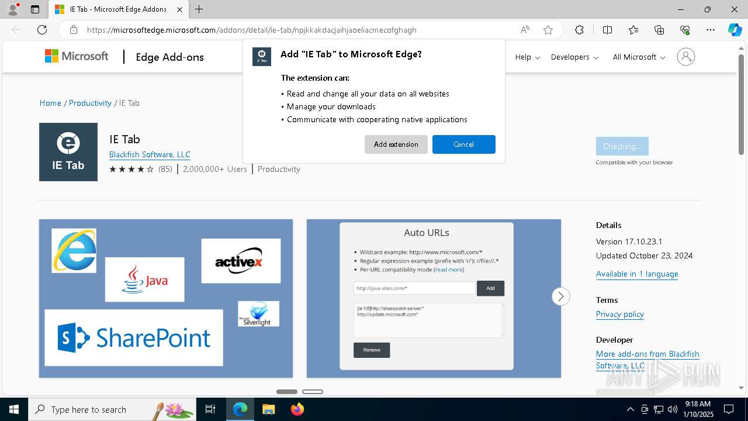Click the Edge Add-ons header title
Screen dimensions: 748x421
tap(170, 57)
